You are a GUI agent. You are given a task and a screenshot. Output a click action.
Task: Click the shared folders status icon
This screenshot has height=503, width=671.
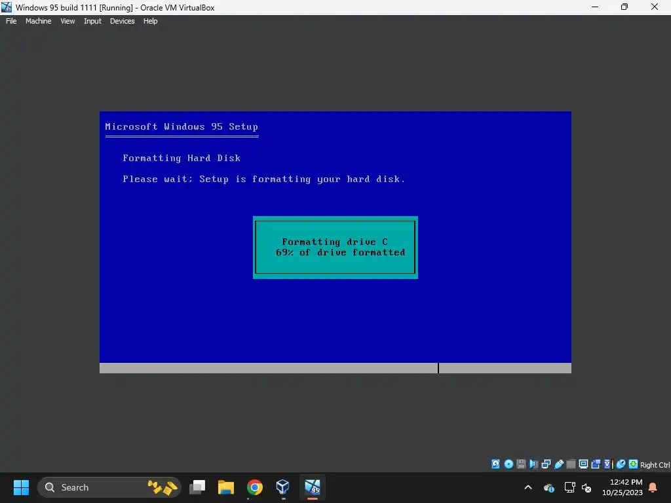(571, 464)
